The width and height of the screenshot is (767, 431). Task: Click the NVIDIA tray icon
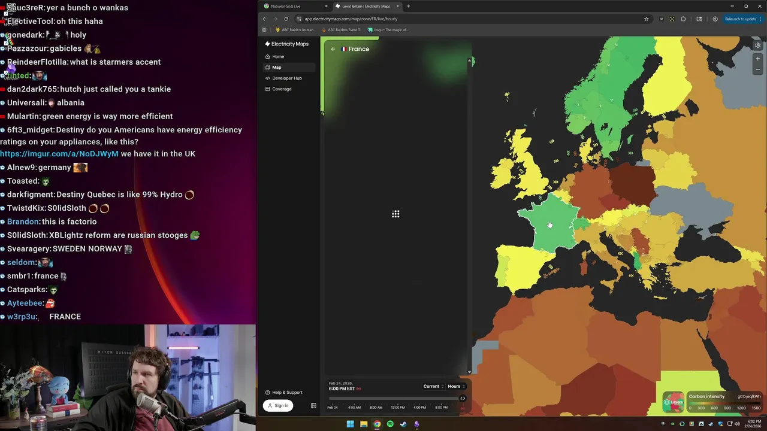[x=674, y=424]
